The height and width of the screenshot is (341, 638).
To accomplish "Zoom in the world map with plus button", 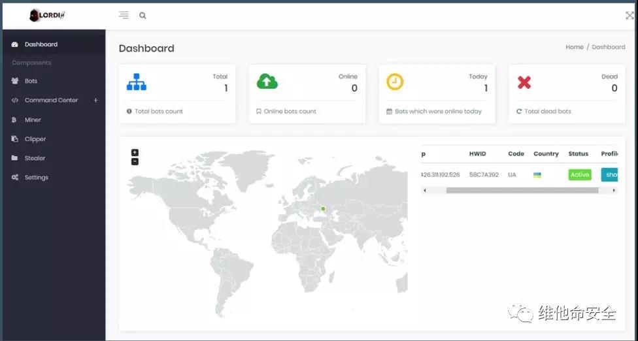I will (x=135, y=153).
